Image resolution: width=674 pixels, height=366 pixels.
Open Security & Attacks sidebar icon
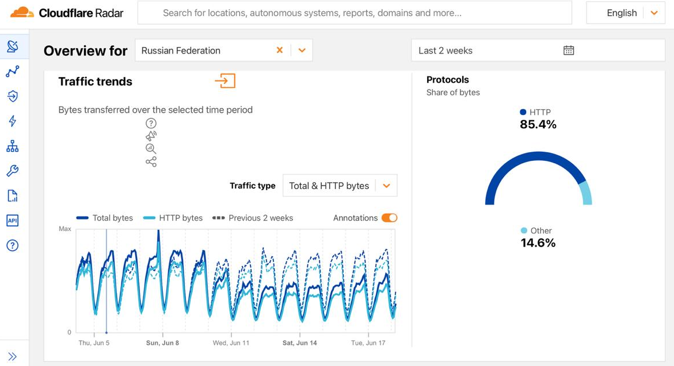point(13,96)
